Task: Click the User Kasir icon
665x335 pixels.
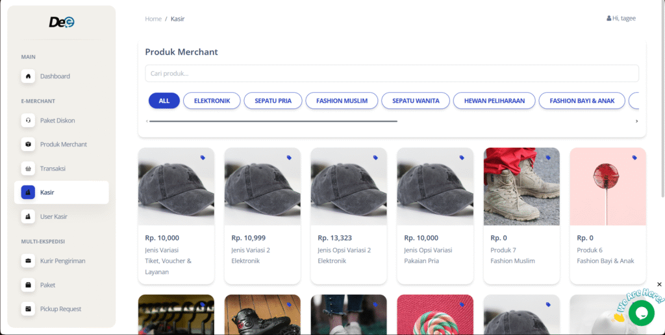Action: 28,216
